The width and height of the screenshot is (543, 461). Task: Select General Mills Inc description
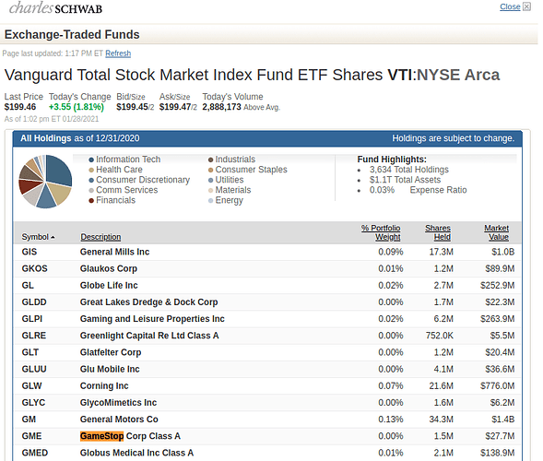pyautogui.click(x=114, y=252)
